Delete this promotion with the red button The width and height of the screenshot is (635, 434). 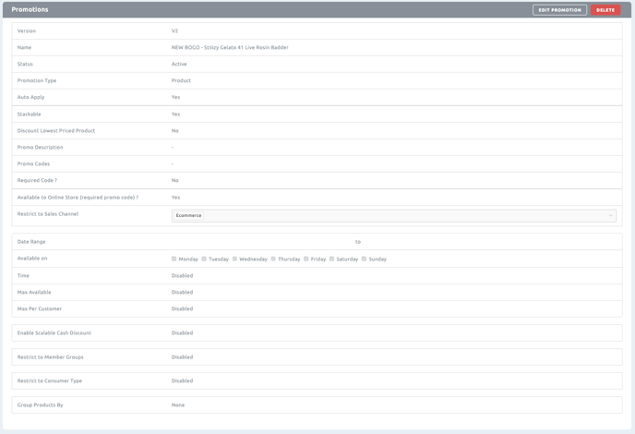tap(605, 10)
